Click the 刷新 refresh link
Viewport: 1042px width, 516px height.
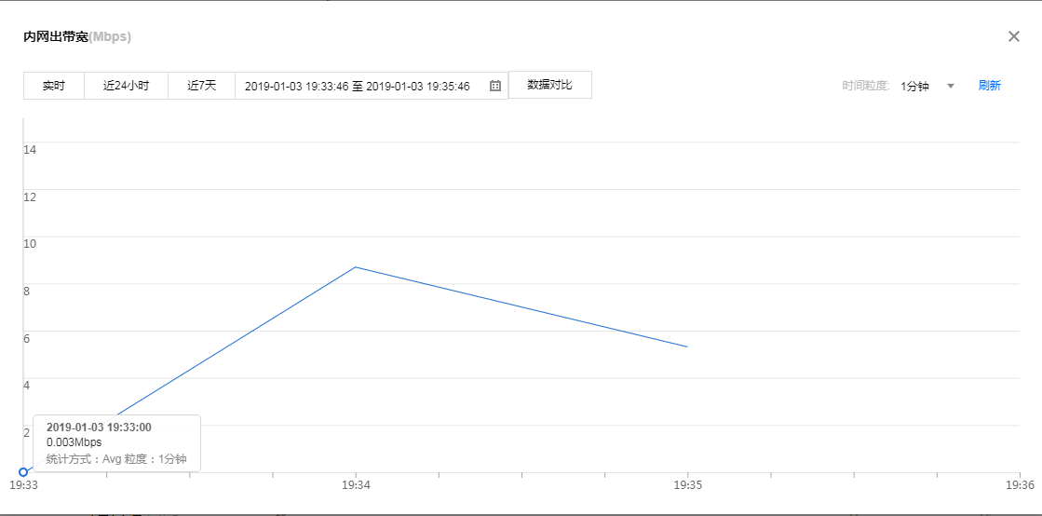tap(989, 86)
